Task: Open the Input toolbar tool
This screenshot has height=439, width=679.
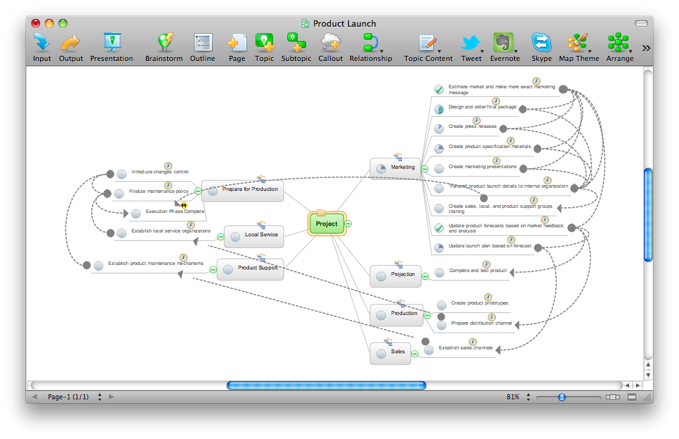Action: 42,47
